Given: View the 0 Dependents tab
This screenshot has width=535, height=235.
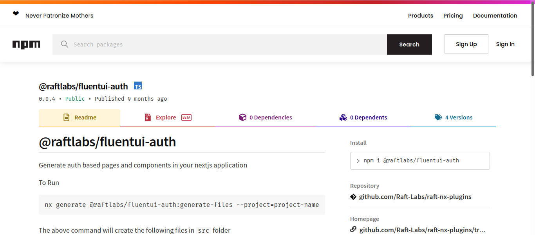Looking at the screenshot, I should tap(363, 117).
